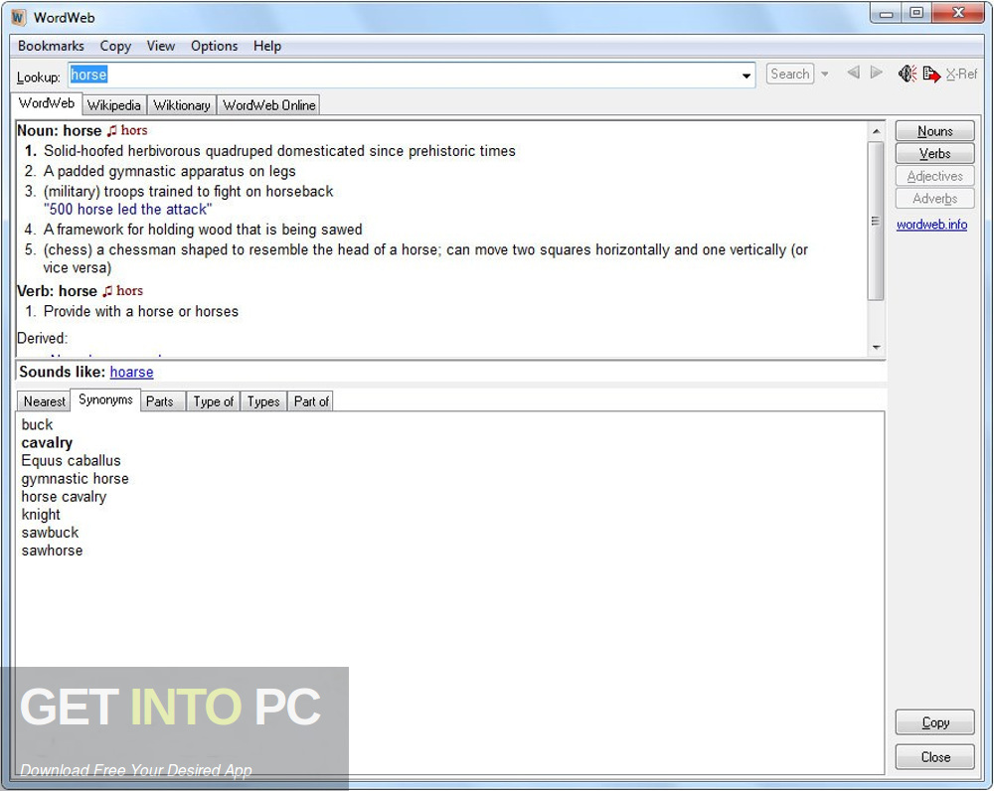The height and width of the screenshot is (791, 994).
Task: Open the Options menu
Action: pyautogui.click(x=215, y=47)
